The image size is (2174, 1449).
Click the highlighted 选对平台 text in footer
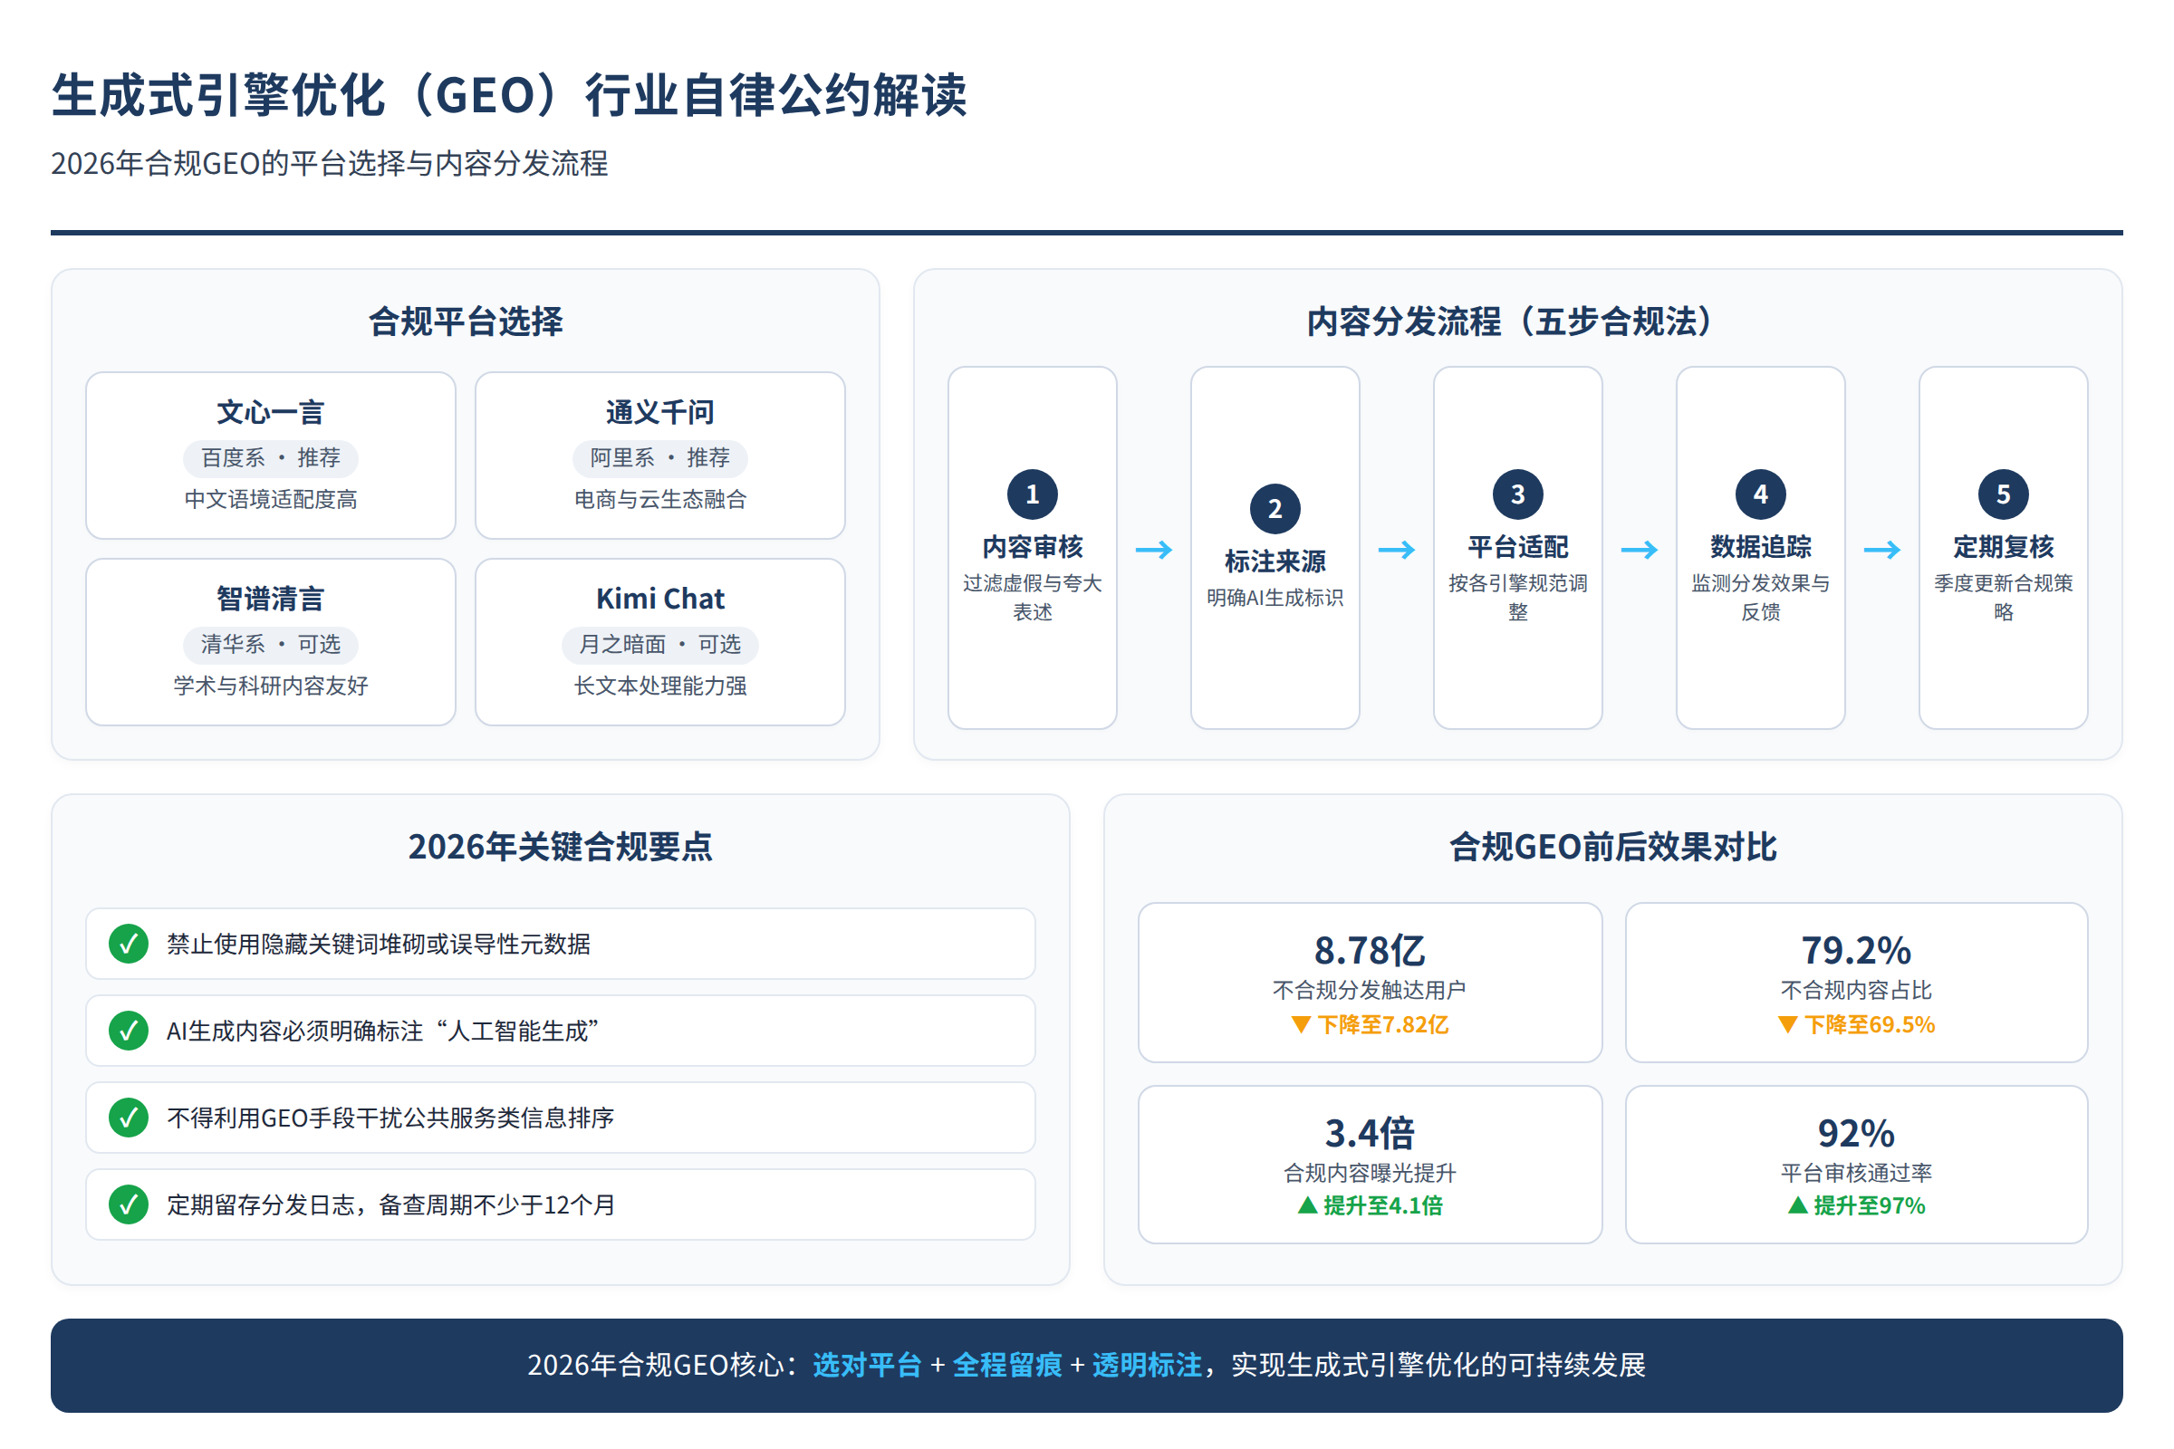867,1365
